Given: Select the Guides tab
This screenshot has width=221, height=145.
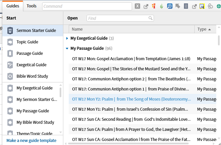Looking at the screenshot, I should pos(12,6).
